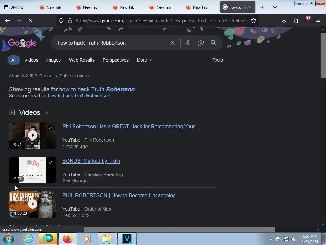The height and width of the screenshot is (245, 326).
Task: List all tabs dropdown arrow
Action: click(275, 7)
